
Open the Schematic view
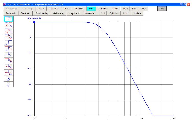[54, 9]
